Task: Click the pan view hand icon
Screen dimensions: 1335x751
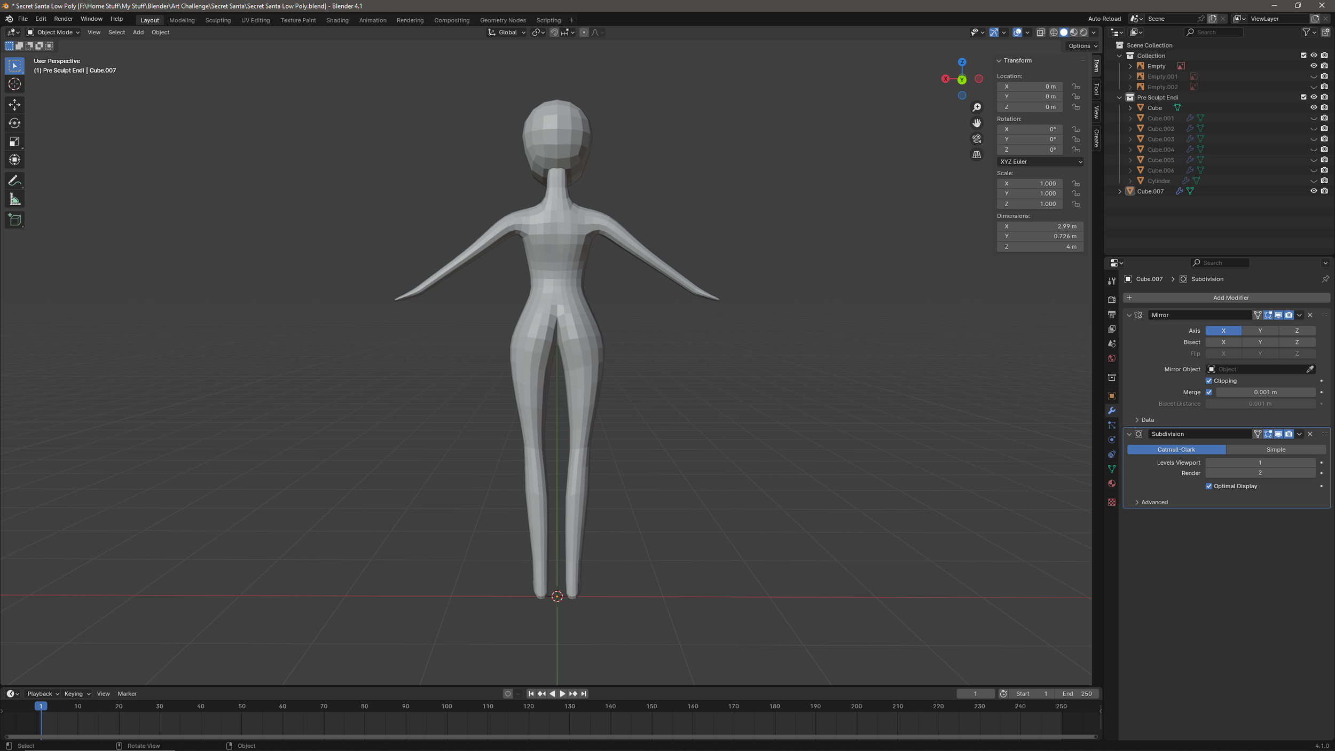Action: tap(977, 123)
